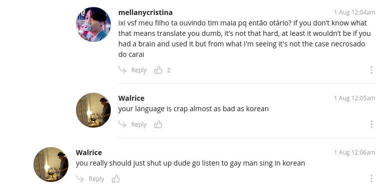
Task: Open Walrice's profile name on nested reply
Action: pos(131,98)
